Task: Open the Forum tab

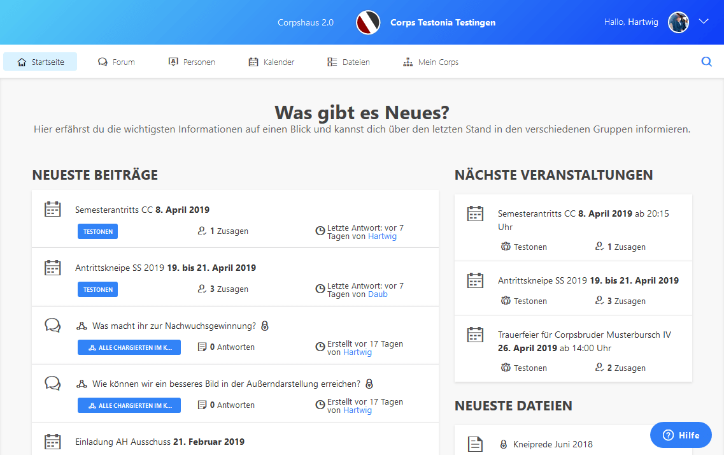Action: (x=116, y=62)
